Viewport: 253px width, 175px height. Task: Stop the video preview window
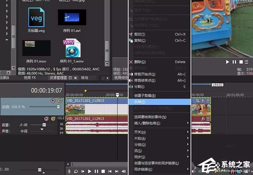pyautogui.click(x=241, y=62)
